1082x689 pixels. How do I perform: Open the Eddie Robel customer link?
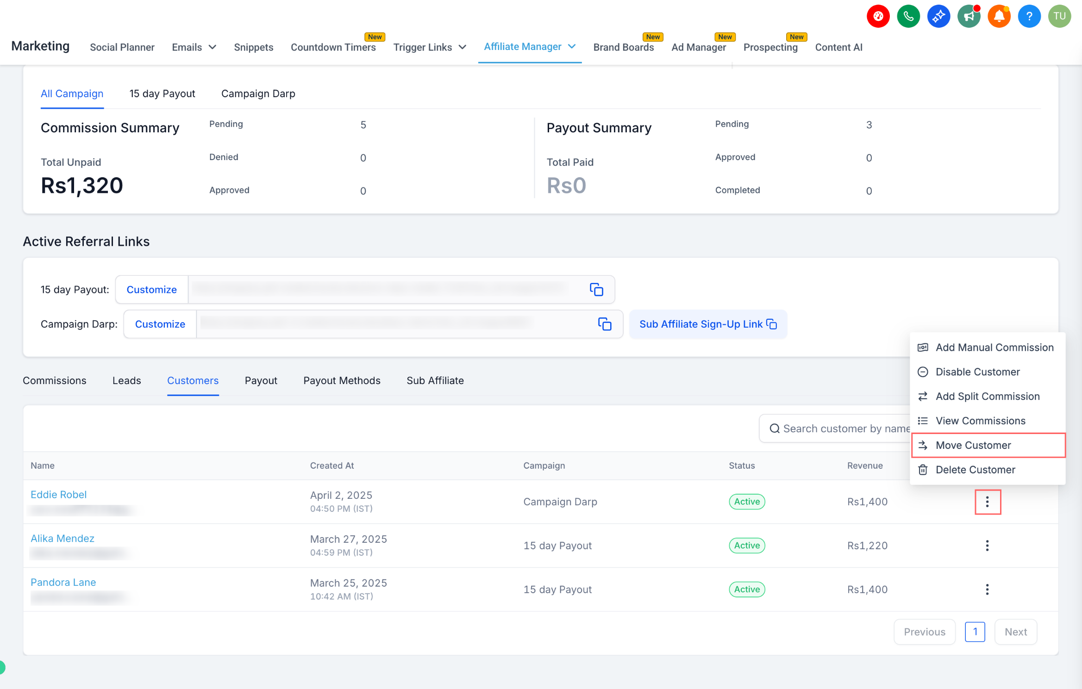(x=58, y=495)
